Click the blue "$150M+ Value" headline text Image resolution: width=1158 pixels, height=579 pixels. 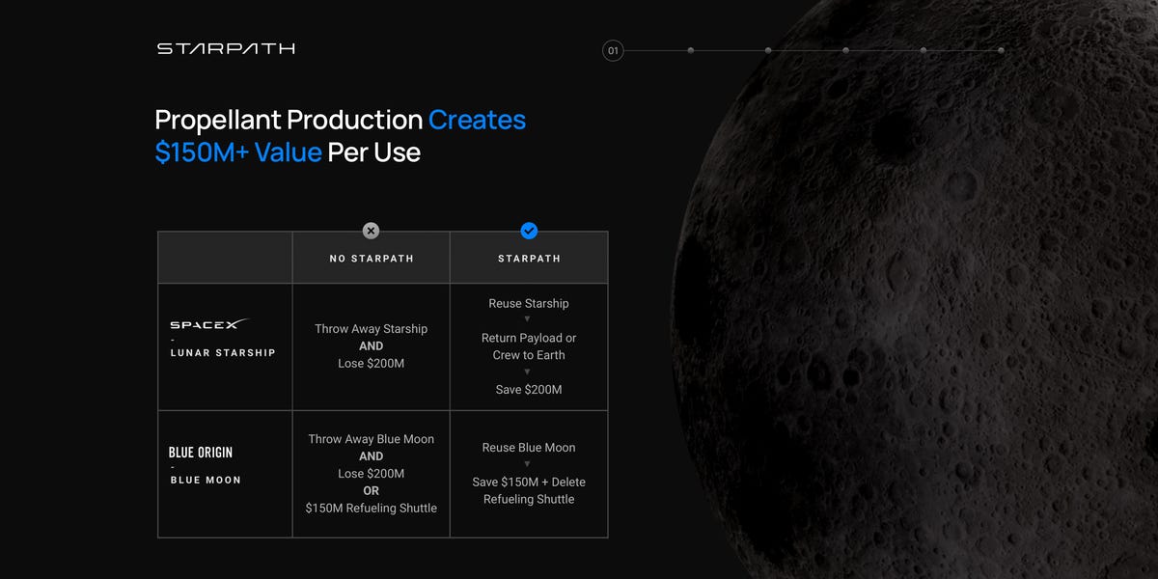coord(238,152)
